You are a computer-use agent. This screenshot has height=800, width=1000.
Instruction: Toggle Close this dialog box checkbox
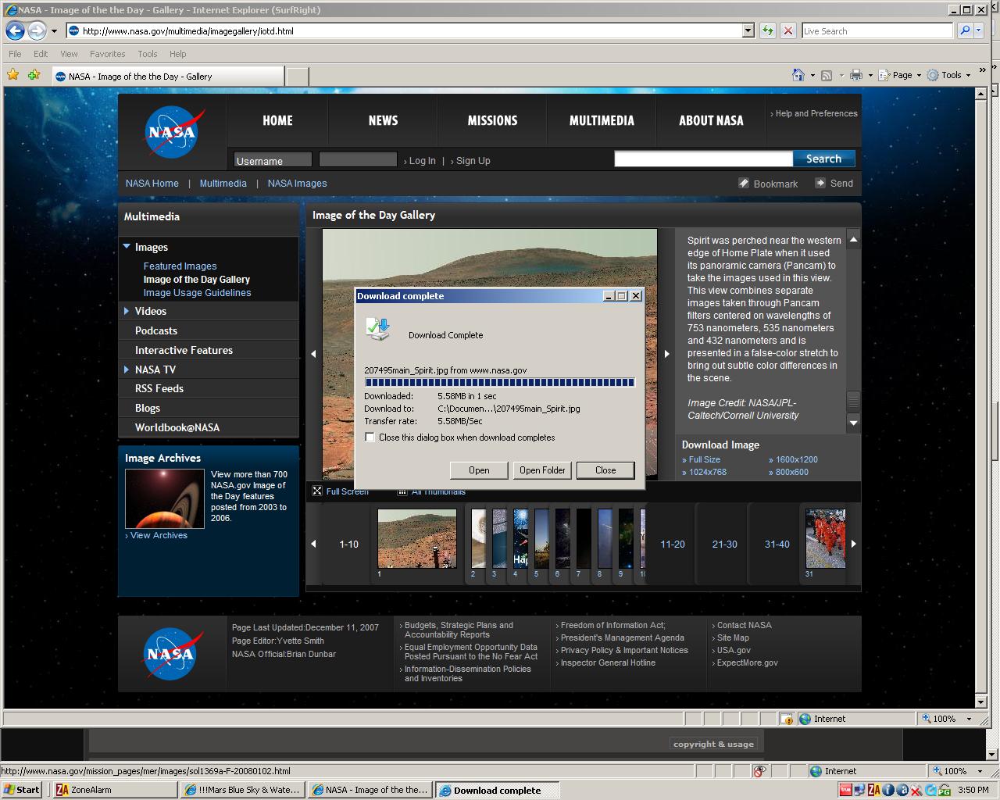(370, 437)
